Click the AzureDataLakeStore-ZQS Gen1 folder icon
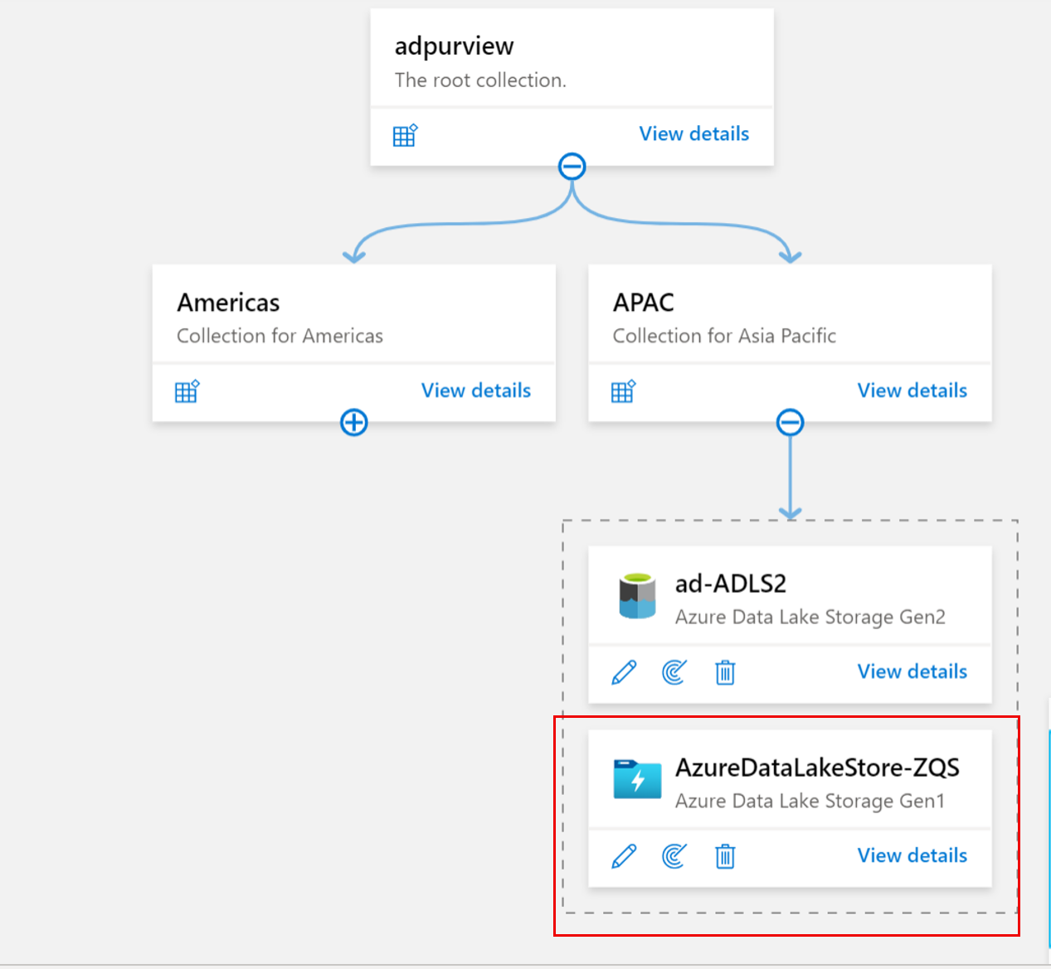Viewport: 1051px width, 969px height. pyautogui.click(x=637, y=779)
